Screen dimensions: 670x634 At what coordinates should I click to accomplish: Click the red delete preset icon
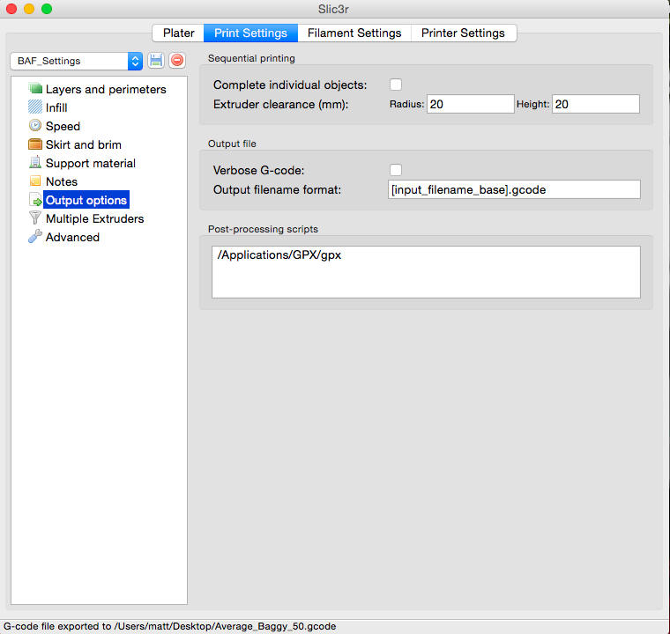176,61
